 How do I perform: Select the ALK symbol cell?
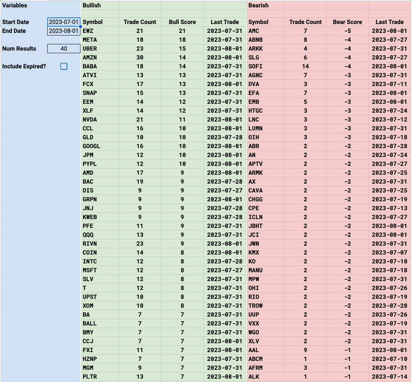tap(266, 377)
